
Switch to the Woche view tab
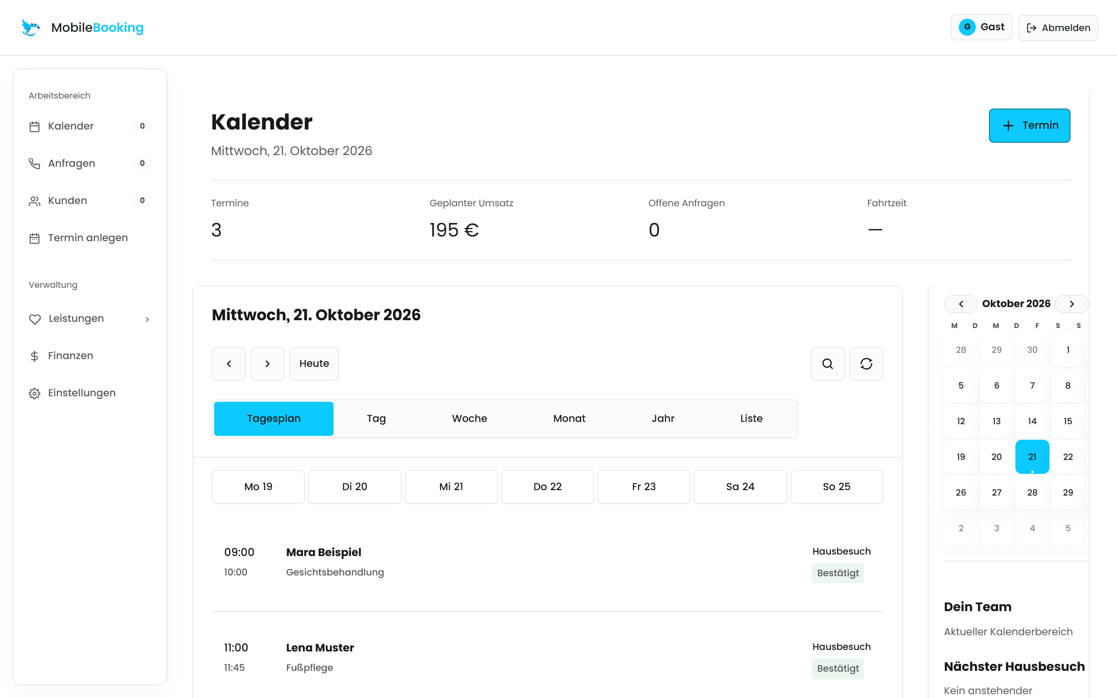pyautogui.click(x=469, y=419)
